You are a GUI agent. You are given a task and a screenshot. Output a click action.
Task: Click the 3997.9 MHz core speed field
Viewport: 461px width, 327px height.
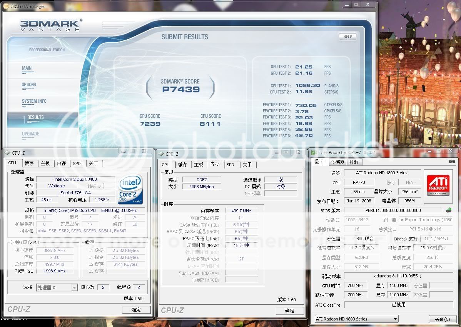(55, 250)
